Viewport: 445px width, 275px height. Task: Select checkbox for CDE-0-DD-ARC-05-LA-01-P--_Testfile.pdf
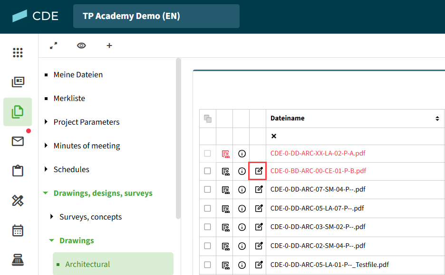pyautogui.click(x=207, y=265)
